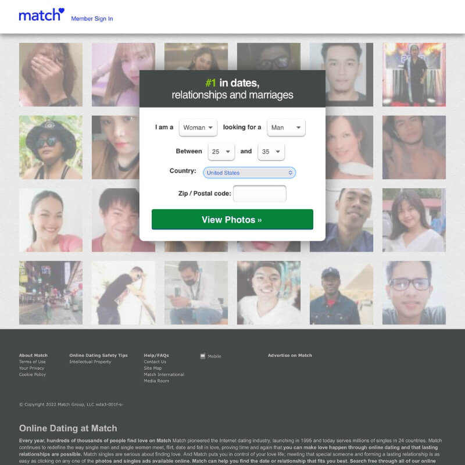The image size is (465, 465).
Task: Open the Member Sign In link
Action: 92,19
